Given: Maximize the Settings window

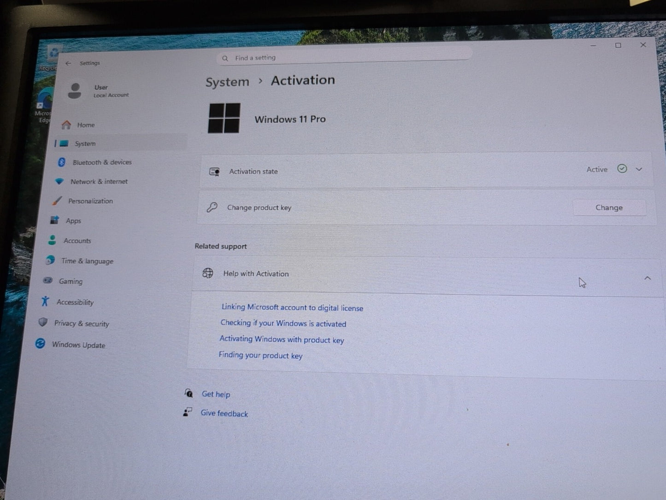Looking at the screenshot, I should pyautogui.click(x=618, y=45).
